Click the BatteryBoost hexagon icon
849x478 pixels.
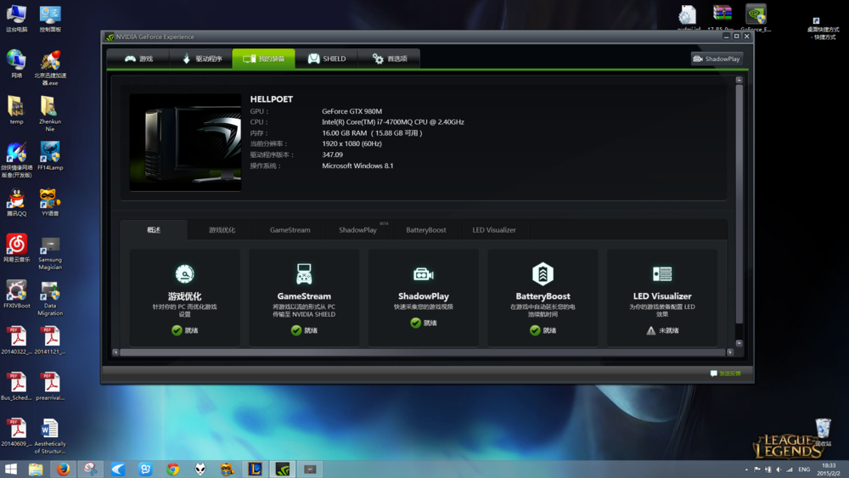543,274
